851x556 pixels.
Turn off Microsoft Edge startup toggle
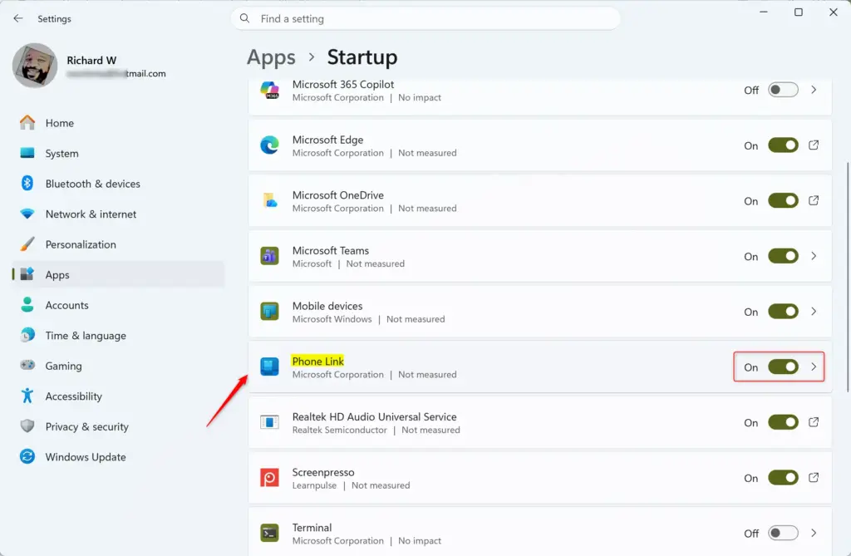point(783,145)
